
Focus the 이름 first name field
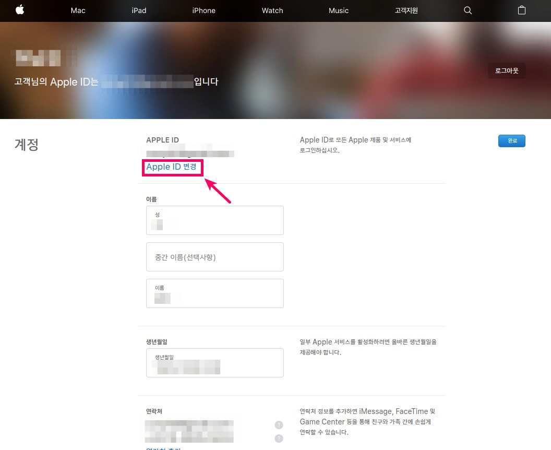214,293
